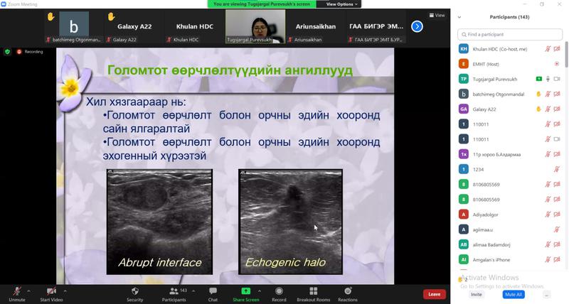Click the video-off icon for Adiyadolgor

pos(557,215)
